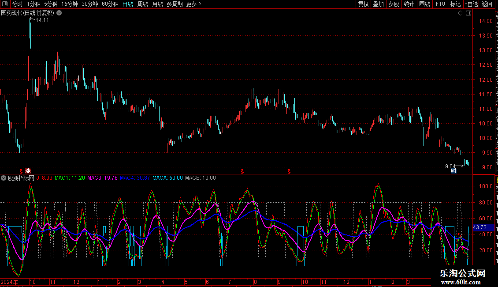This screenshot has width=498, height=287.
Task: Click the J: 8.03 indicator value
Action: 45,178
